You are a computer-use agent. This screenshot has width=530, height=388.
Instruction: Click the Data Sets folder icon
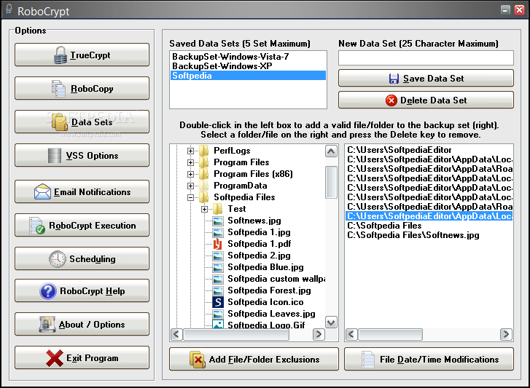(60, 122)
